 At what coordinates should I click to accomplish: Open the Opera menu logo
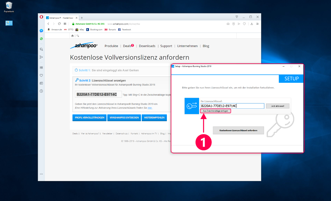41,17
